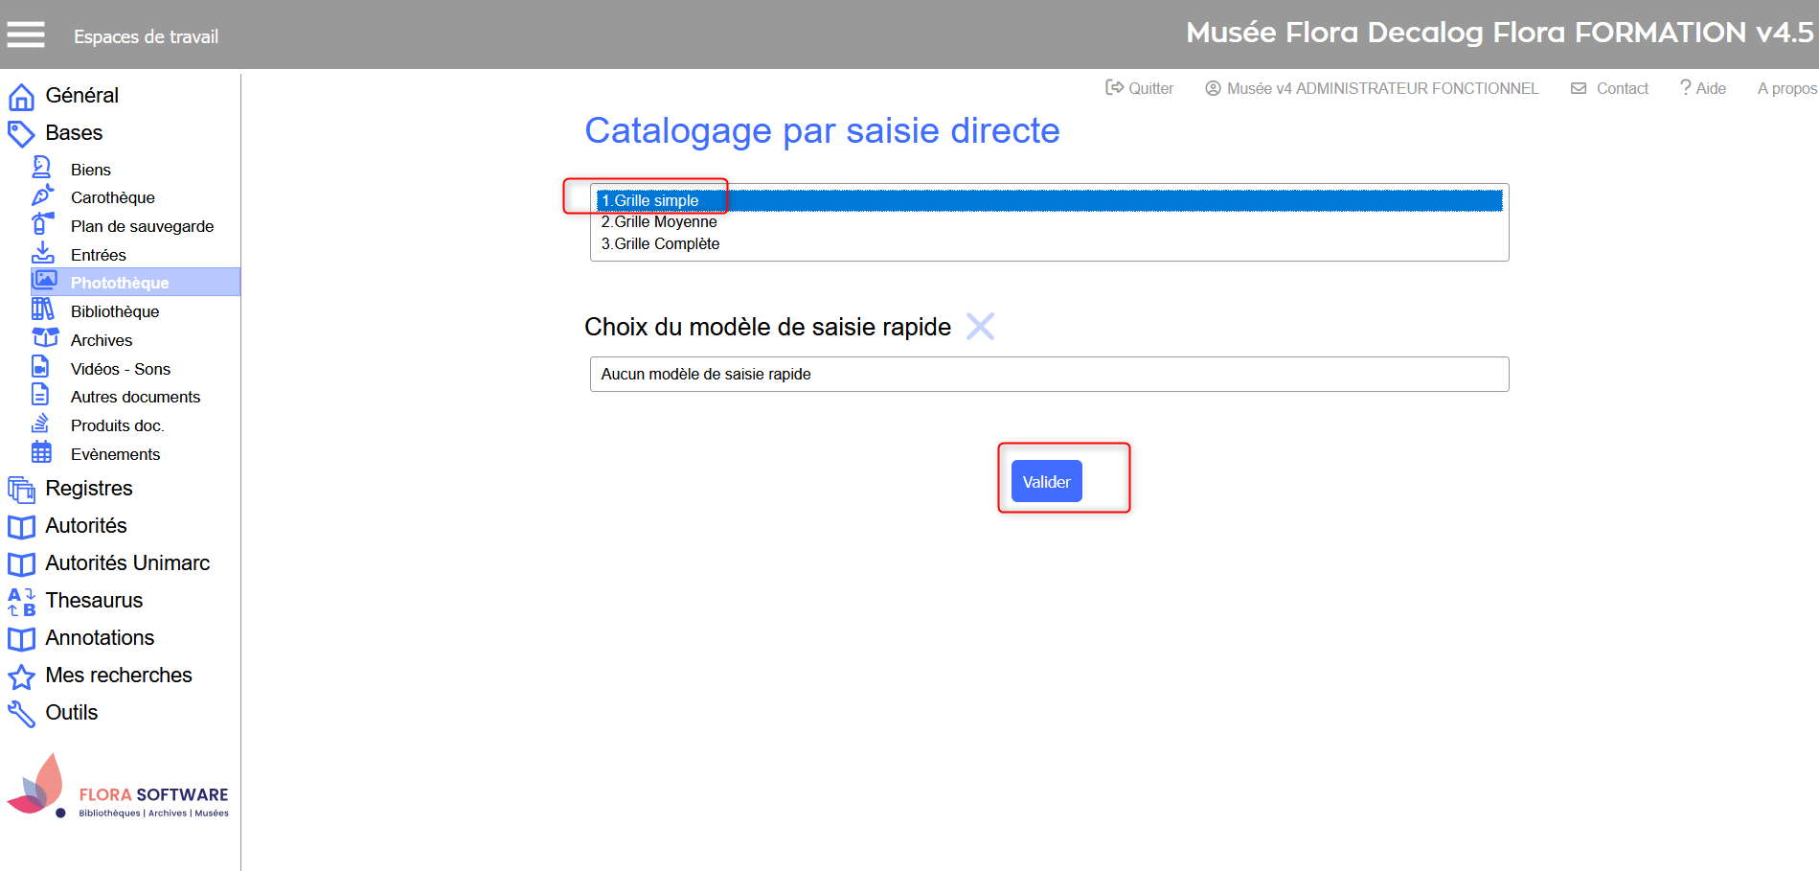
Task: Click the Carothèque pen icon
Action: coord(42,196)
